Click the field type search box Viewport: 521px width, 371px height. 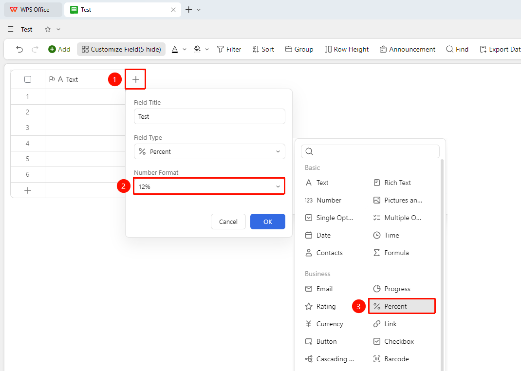point(370,151)
